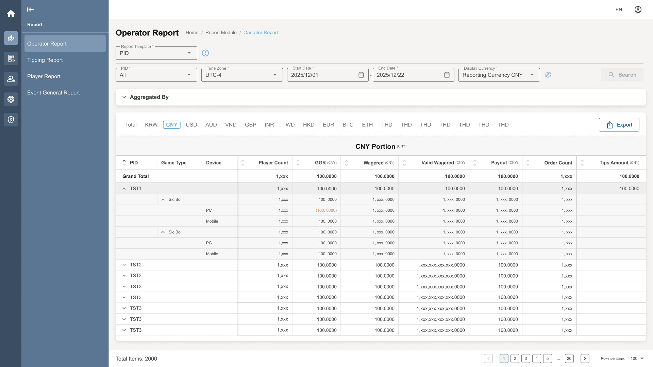
Task: Switch to the KRW currency tab
Action: coord(151,125)
